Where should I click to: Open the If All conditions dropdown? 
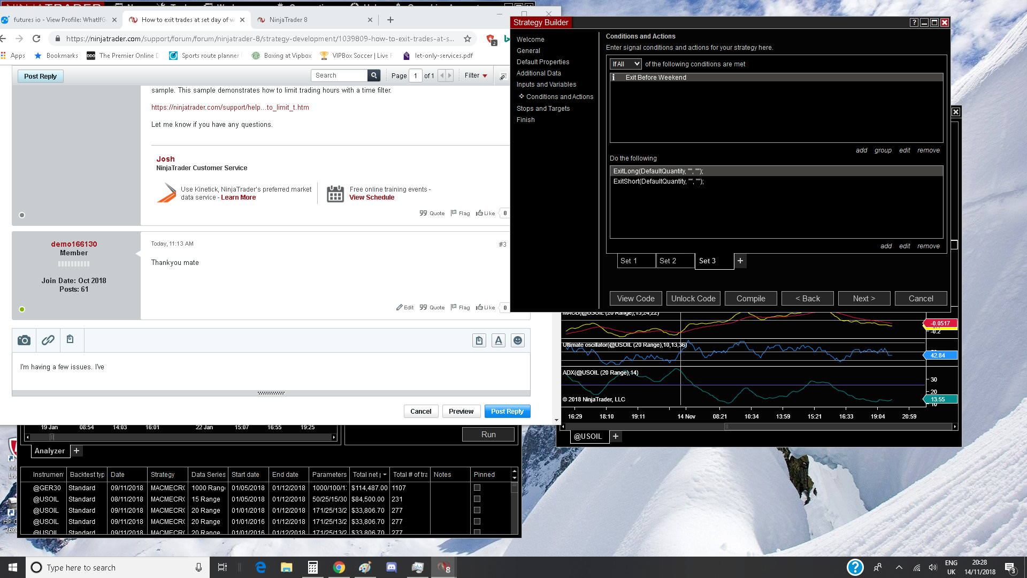[625, 64]
